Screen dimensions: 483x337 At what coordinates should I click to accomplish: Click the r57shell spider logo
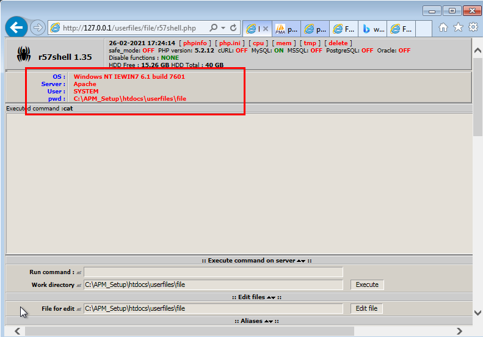[24, 54]
